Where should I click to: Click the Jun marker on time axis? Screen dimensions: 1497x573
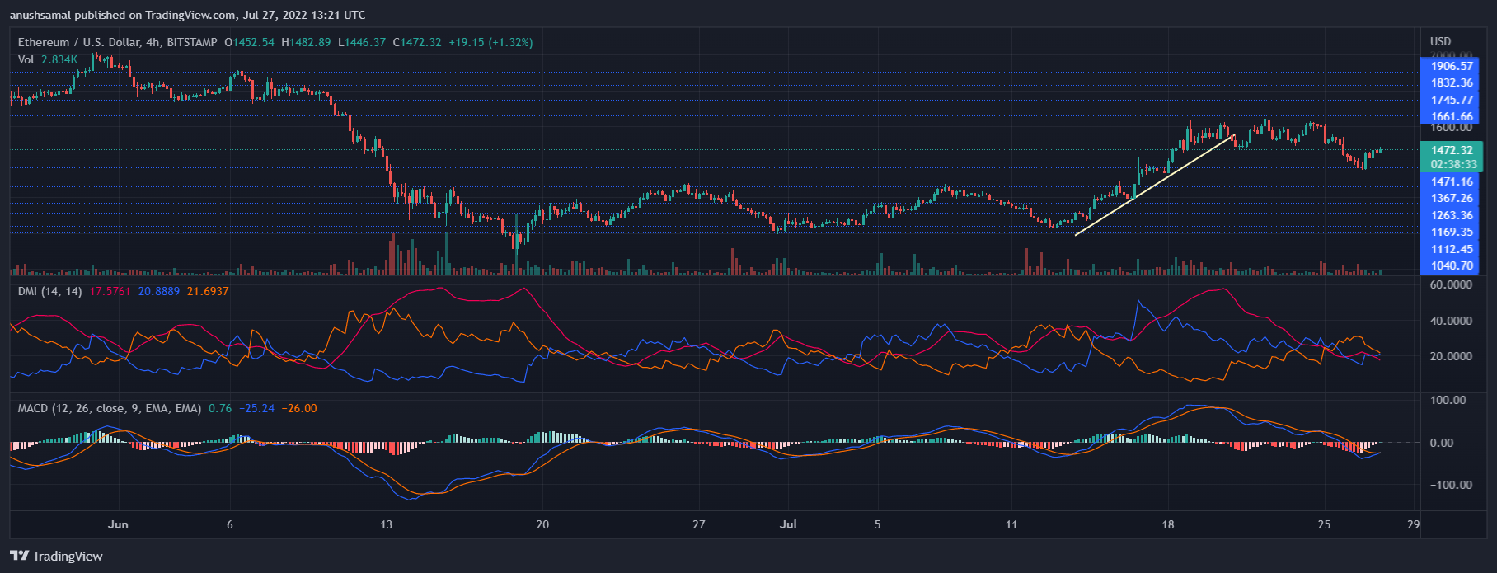point(118,524)
